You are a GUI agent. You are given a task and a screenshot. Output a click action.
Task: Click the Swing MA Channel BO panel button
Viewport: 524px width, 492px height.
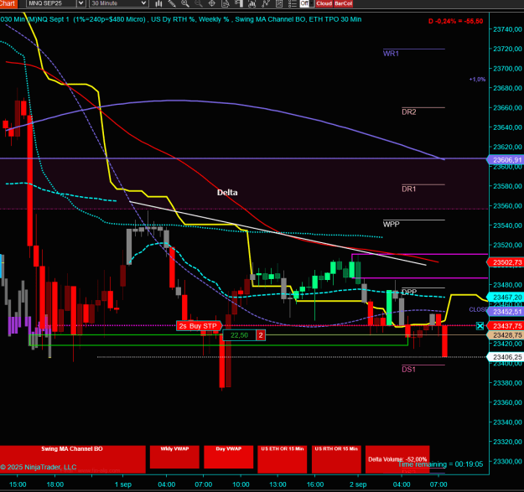click(72, 459)
